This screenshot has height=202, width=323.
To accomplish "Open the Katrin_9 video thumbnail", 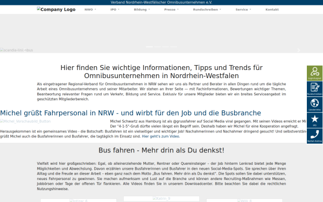I will click(x=161, y=198).
